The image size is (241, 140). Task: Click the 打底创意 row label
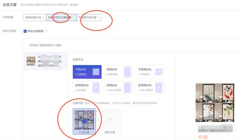[x=8, y=17]
